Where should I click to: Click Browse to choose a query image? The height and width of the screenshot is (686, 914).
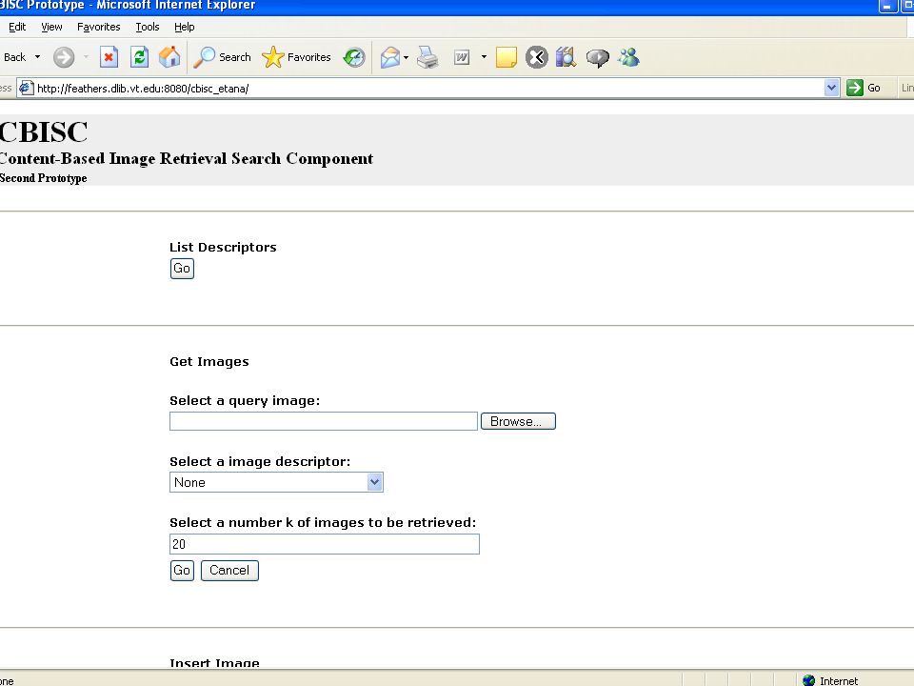click(x=518, y=421)
